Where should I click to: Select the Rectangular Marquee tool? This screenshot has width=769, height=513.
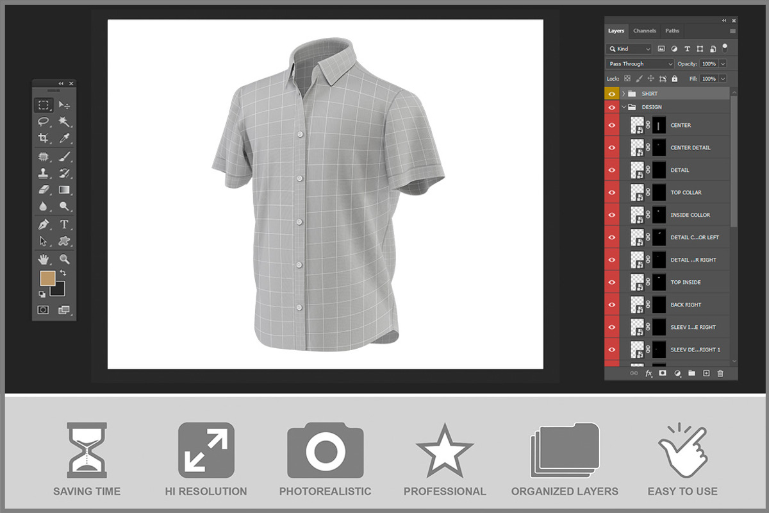point(44,105)
